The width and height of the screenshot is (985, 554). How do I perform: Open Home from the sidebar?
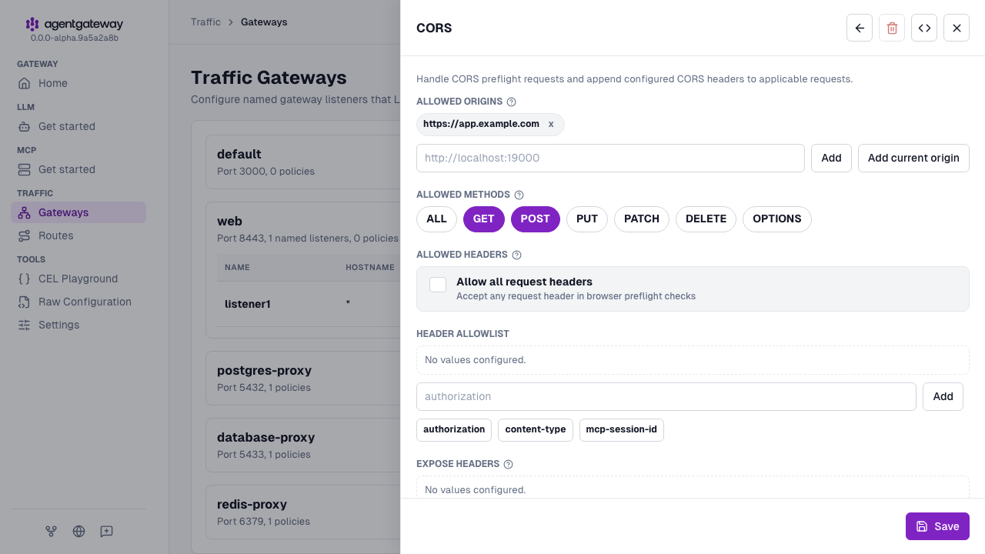pyautogui.click(x=78, y=83)
